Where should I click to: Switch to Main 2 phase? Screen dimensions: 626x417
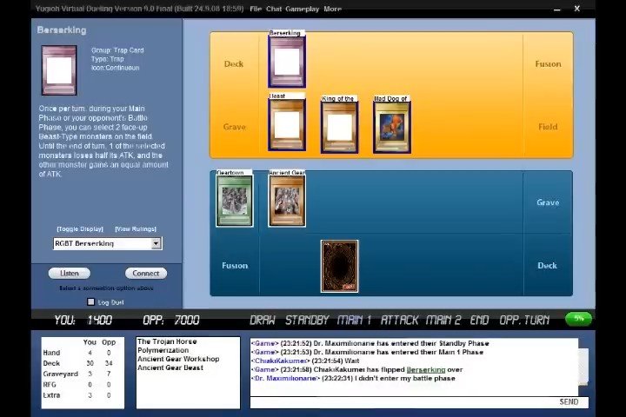click(443, 320)
